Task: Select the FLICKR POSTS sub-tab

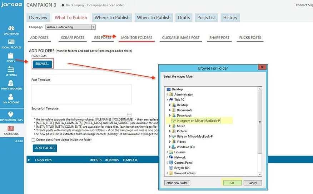Action: click(250, 38)
